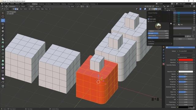Pick the Edge Slide tool

(x=3, y=71)
